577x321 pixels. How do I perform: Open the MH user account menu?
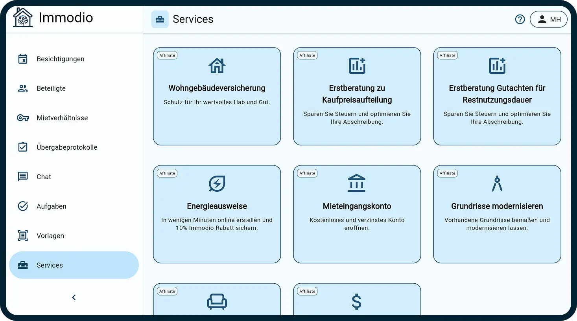pos(549,19)
